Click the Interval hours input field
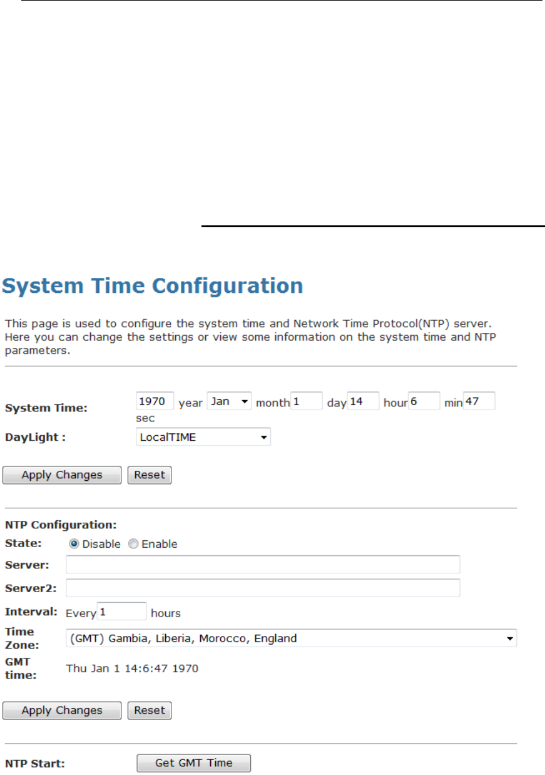 coord(122,612)
